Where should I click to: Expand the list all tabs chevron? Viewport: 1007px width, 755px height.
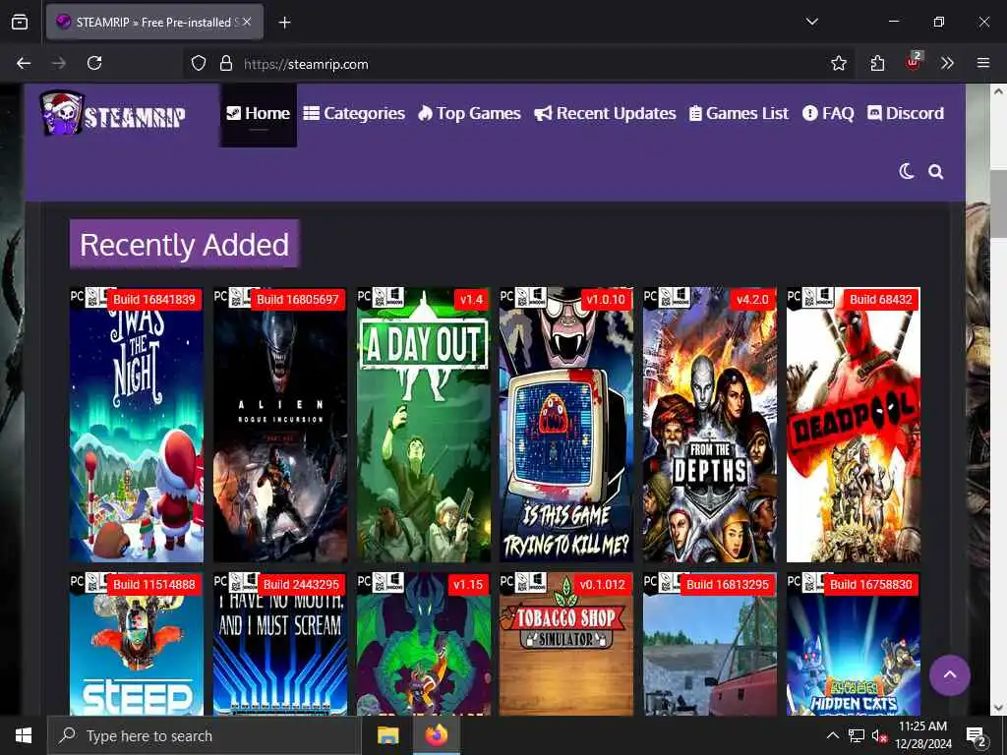tap(811, 22)
